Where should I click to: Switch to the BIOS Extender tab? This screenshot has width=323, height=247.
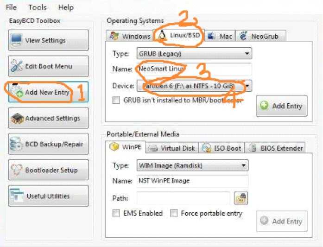coord(275,148)
